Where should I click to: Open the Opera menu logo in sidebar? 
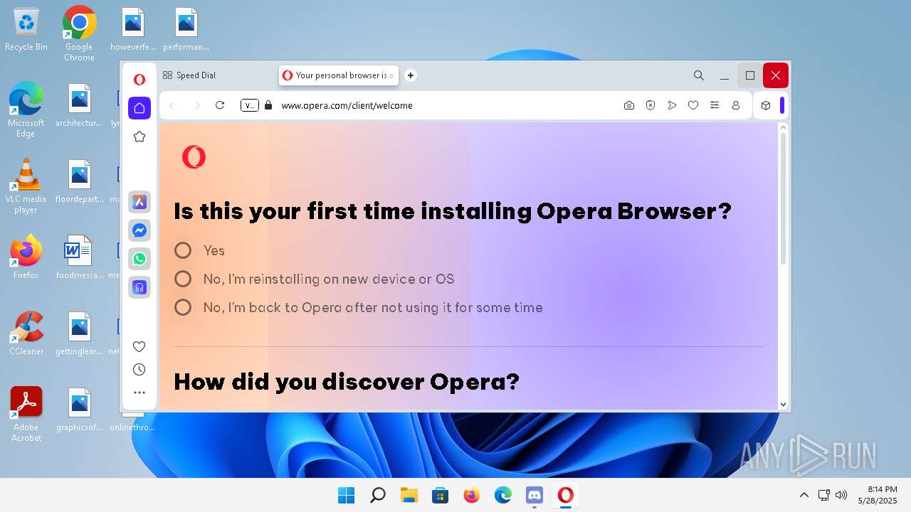tap(139, 80)
